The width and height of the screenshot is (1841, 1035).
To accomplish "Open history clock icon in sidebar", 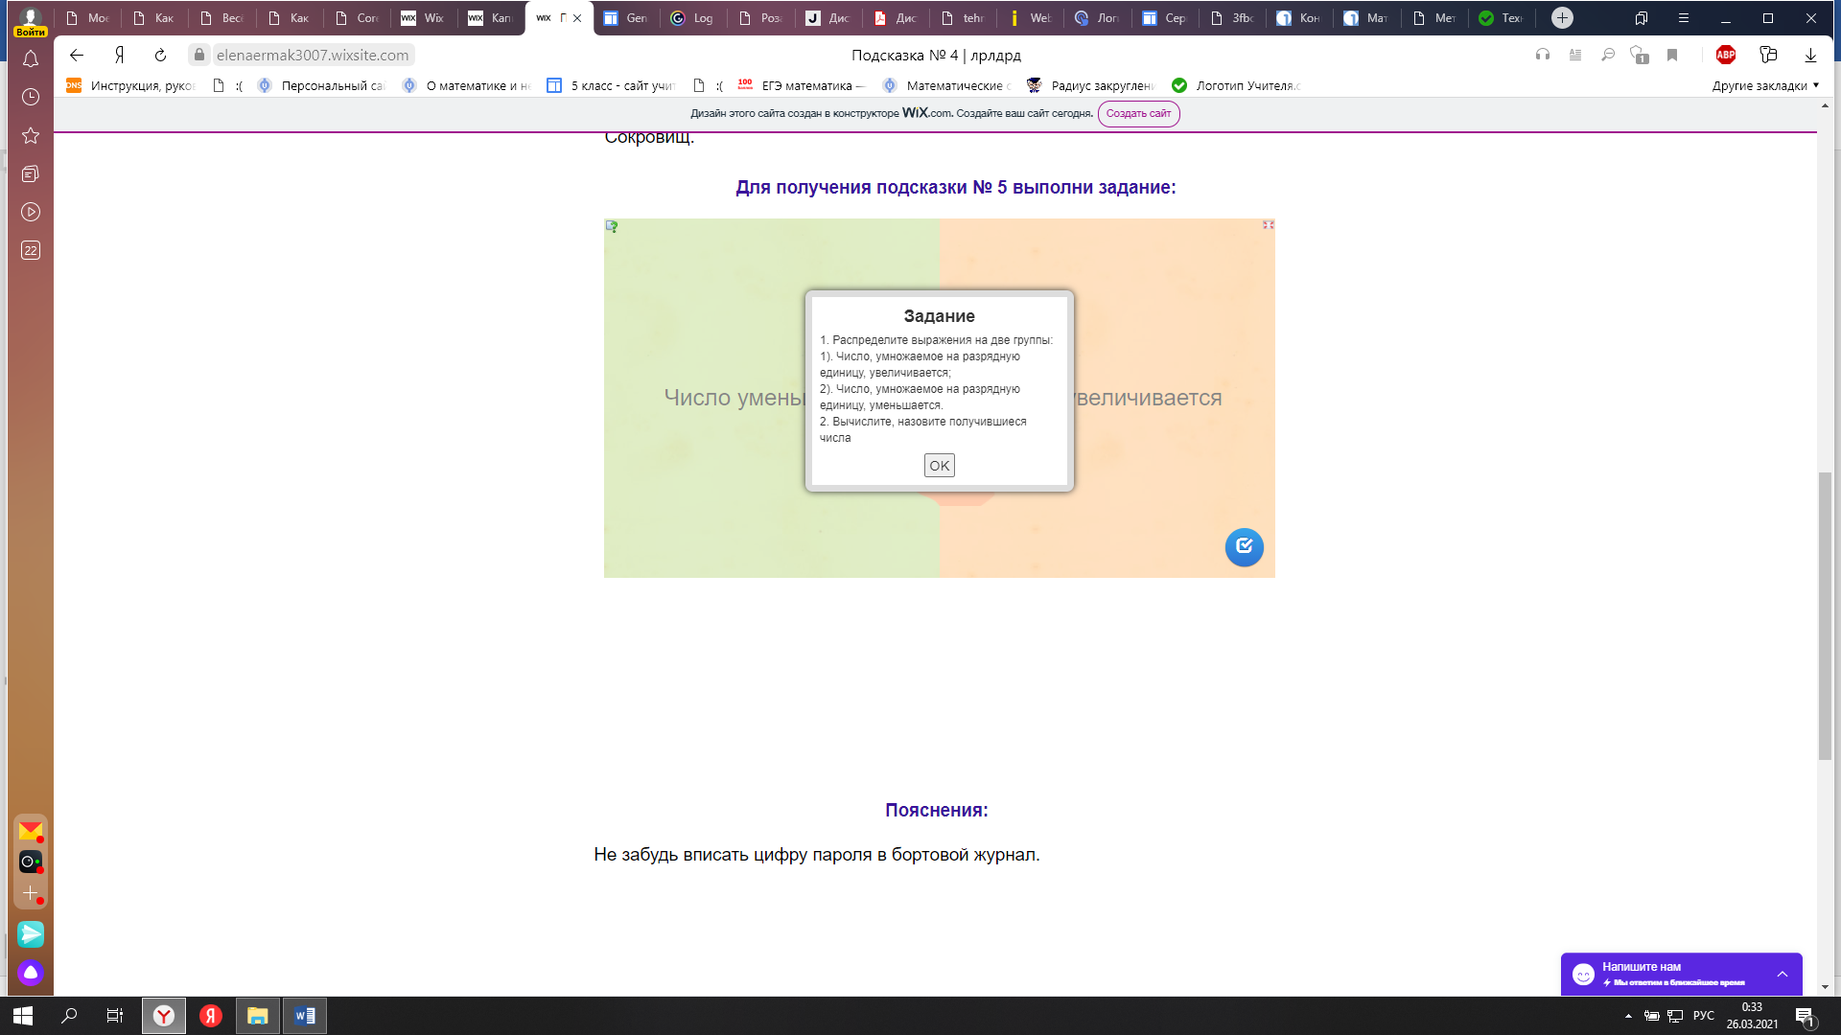I will [x=31, y=97].
